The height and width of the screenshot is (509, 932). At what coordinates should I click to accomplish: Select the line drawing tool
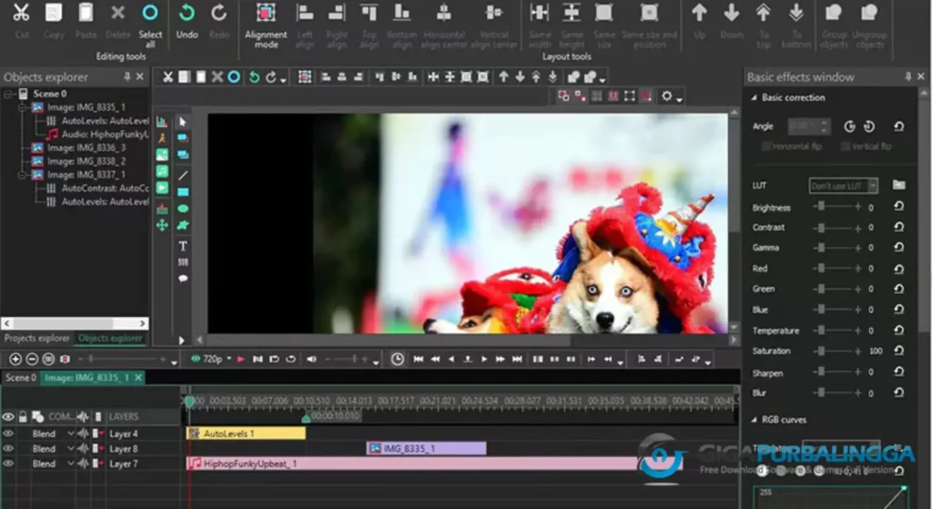pos(182,176)
